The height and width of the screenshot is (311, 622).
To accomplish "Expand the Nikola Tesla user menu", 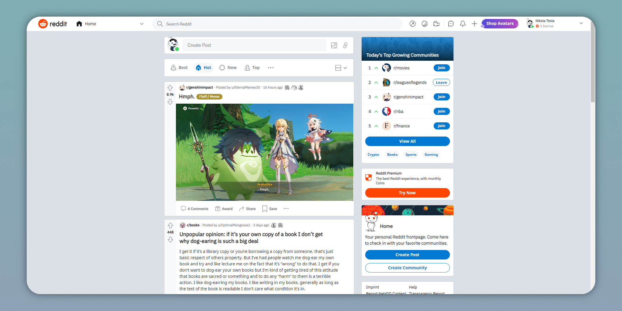I will click(581, 23).
